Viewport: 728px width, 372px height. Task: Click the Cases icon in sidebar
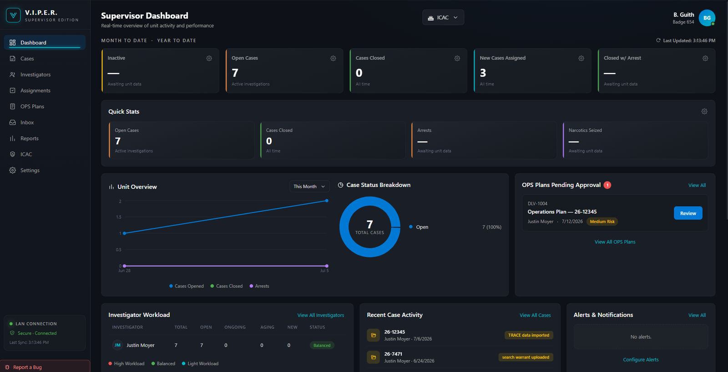(x=12, y=59)
